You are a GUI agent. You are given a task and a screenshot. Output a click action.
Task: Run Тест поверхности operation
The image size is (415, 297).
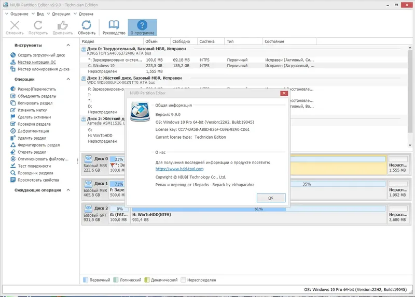coord(31,166)
